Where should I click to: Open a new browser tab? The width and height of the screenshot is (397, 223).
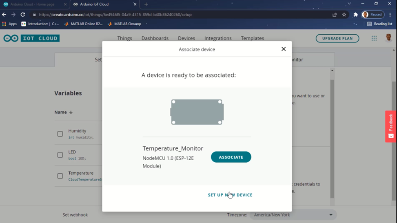point(146,4)
